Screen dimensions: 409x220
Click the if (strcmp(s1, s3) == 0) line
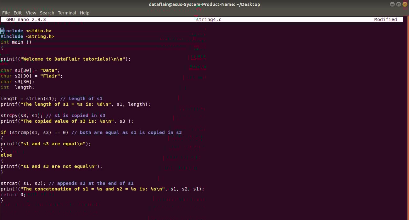pyautogui.click(x=91, y=132)
